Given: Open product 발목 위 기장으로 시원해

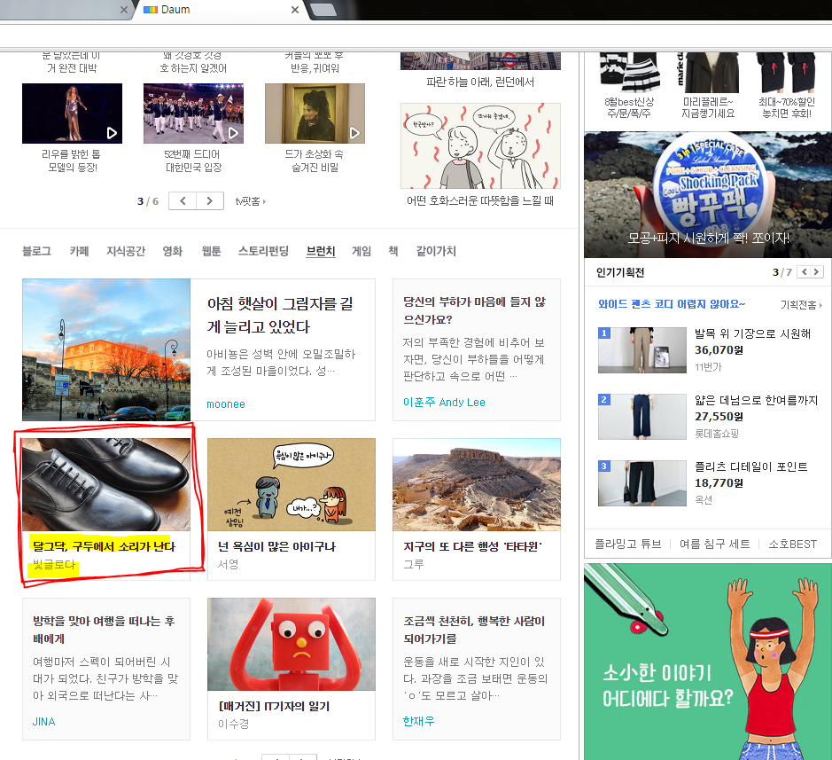Looking at the screenshot, I should click(753, 333).
